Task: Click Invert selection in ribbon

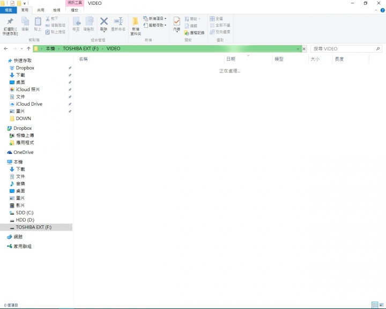Action: click(220, 32)
